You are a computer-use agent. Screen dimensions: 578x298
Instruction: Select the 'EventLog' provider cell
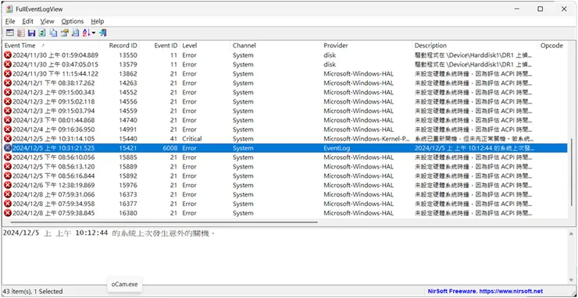point(337,148)
